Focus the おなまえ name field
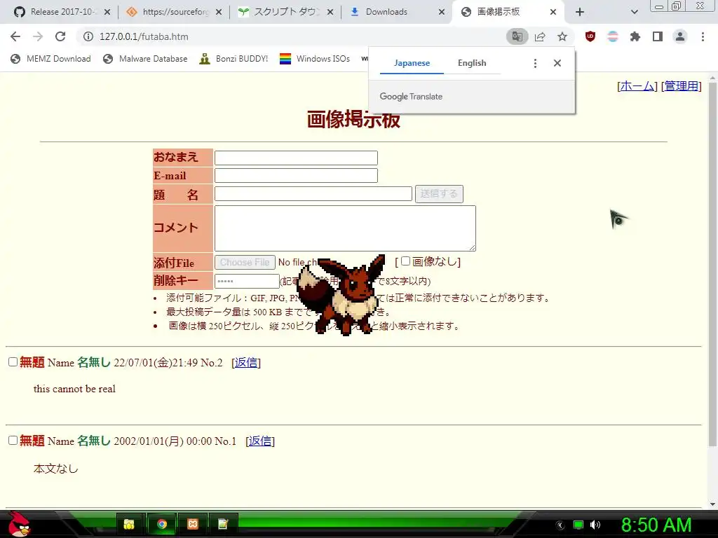The height and width of the screenshot is (538, 718). click(x=297, y=158)
